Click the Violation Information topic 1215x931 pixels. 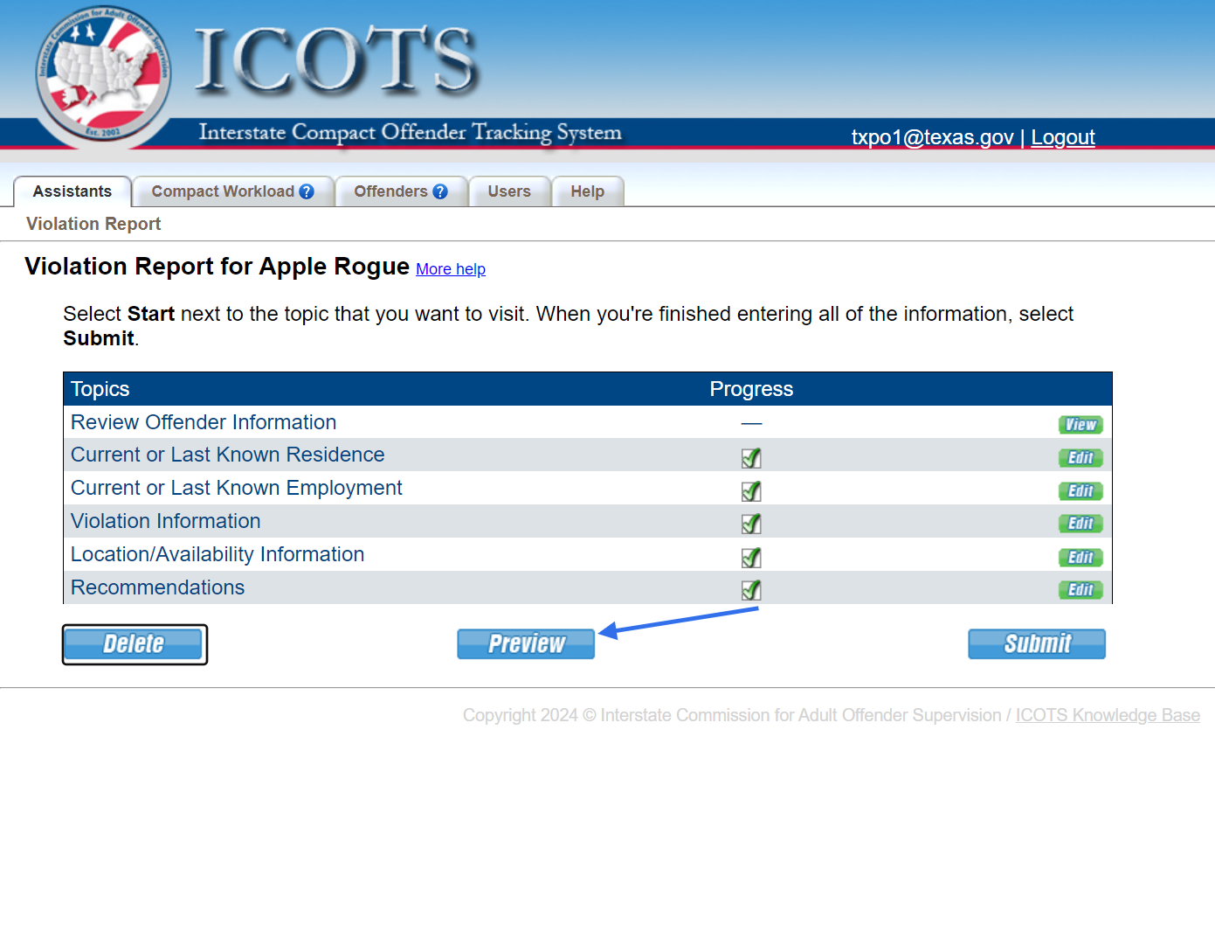pyautogui.click(x=166, y=521)
